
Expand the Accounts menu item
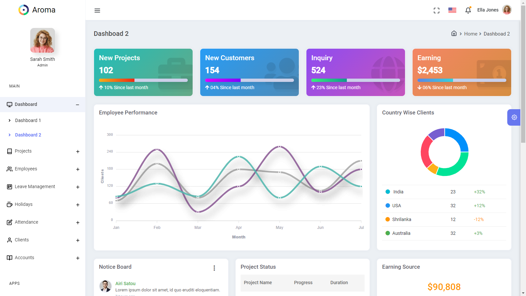click(78, 258)
